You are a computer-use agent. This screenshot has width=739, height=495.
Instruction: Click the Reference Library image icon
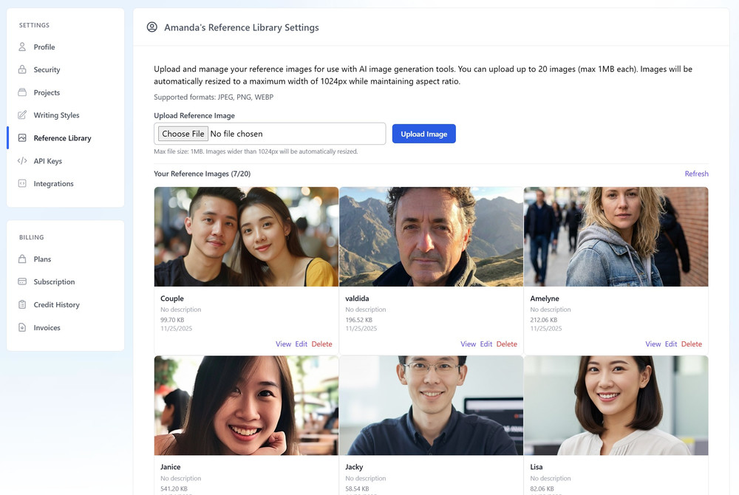pyautogui.click(x=22, y=138)
